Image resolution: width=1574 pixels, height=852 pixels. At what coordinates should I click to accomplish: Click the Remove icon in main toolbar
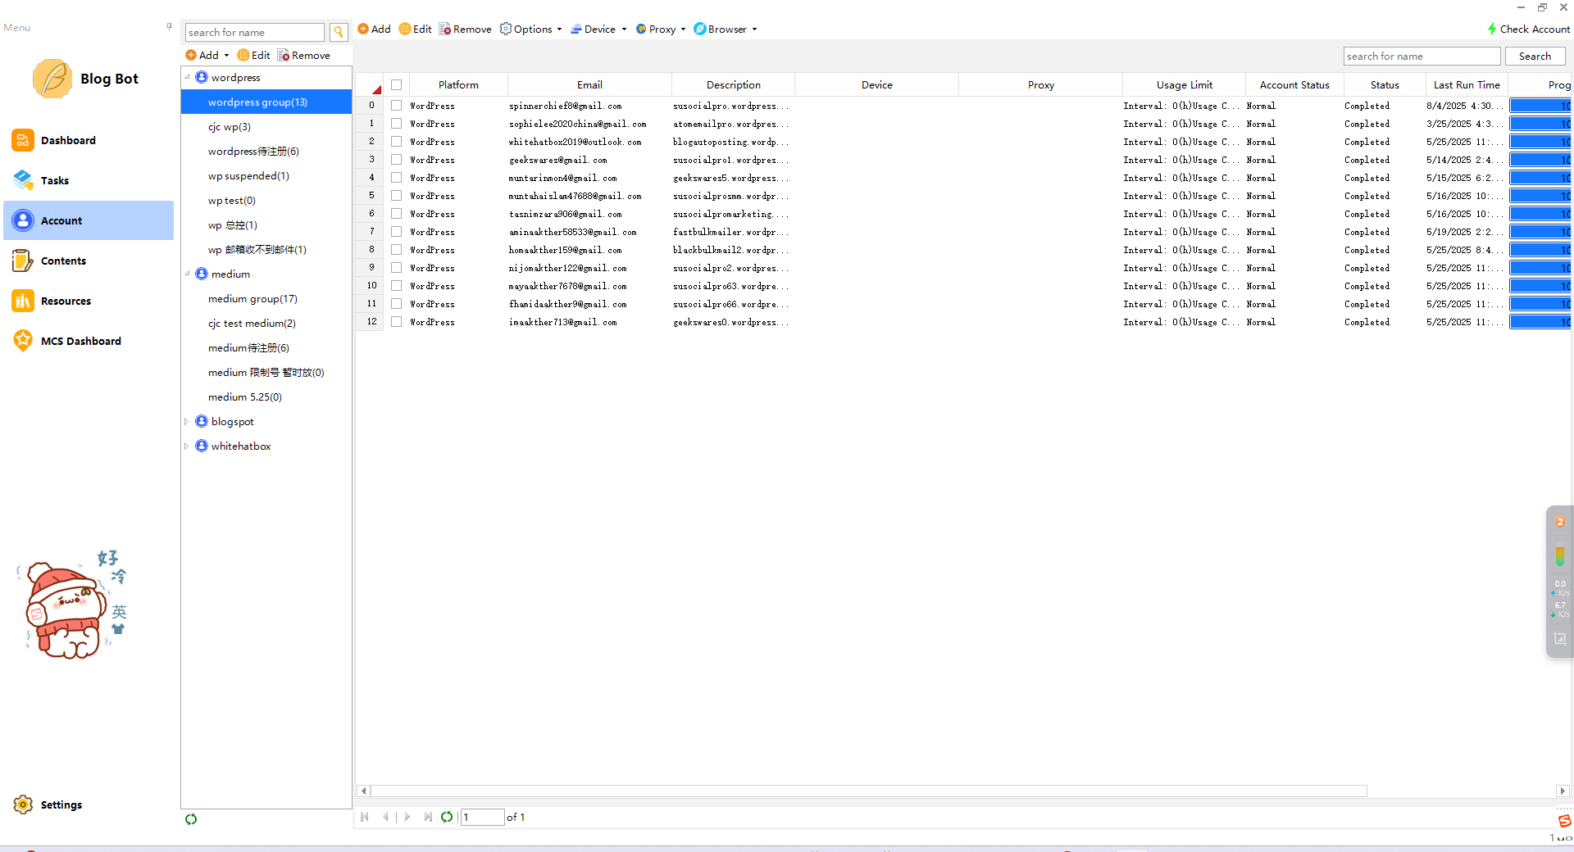pos(445,29)
